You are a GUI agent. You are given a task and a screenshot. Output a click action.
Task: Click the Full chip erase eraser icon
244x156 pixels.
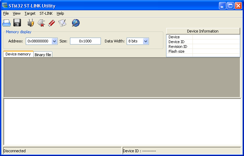[51, 23]
